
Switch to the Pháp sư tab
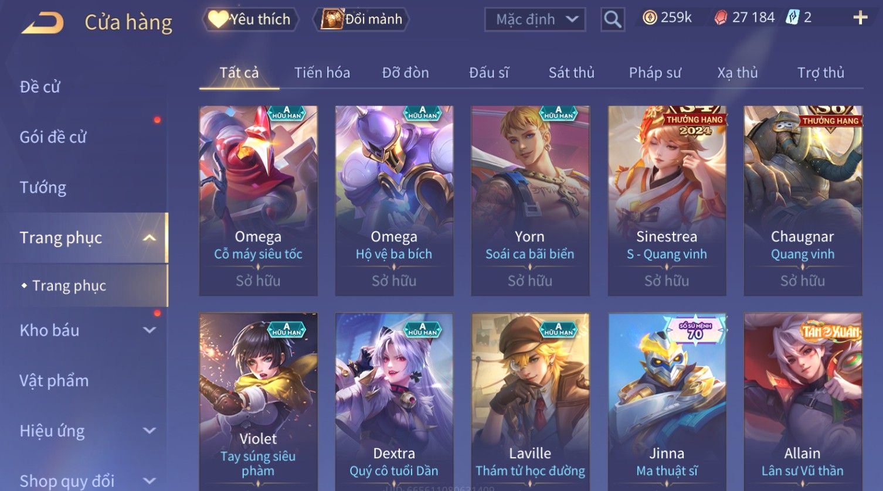click(x=655, y=73)
